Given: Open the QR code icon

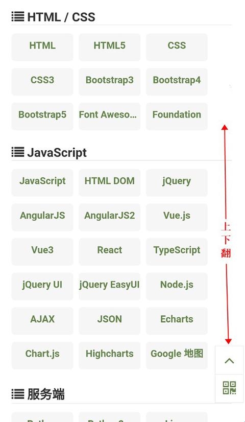Looking at the screenshot, I should (x=229, y=388).
